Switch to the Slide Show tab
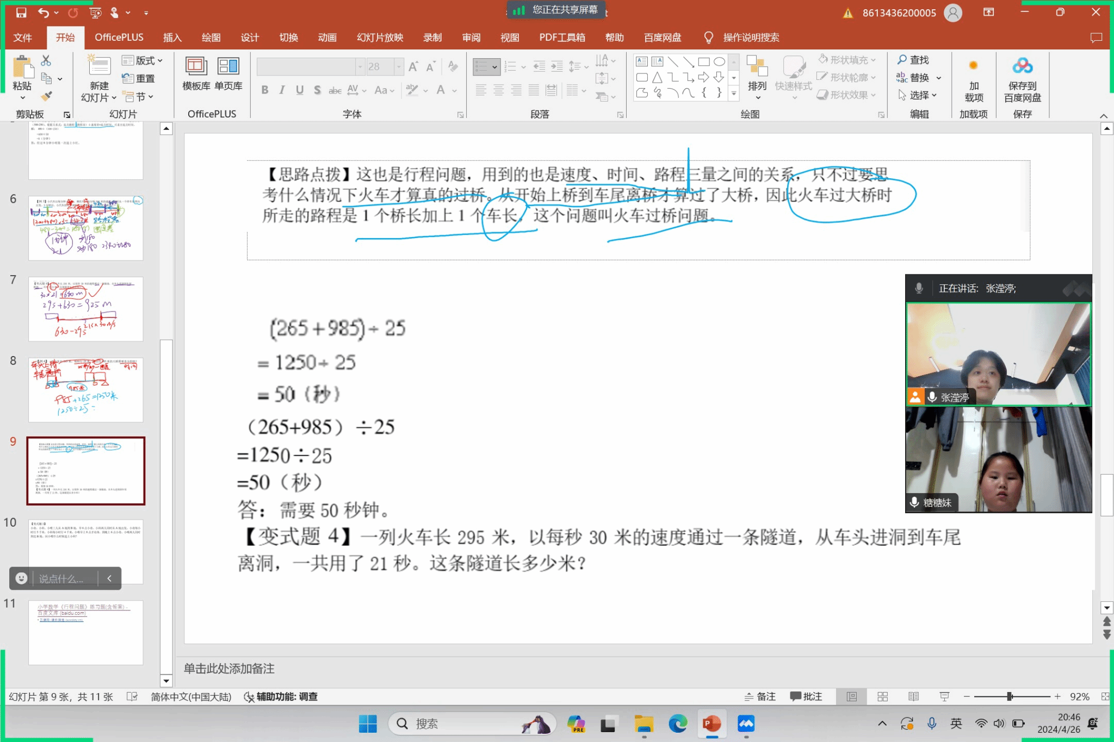 380,38
